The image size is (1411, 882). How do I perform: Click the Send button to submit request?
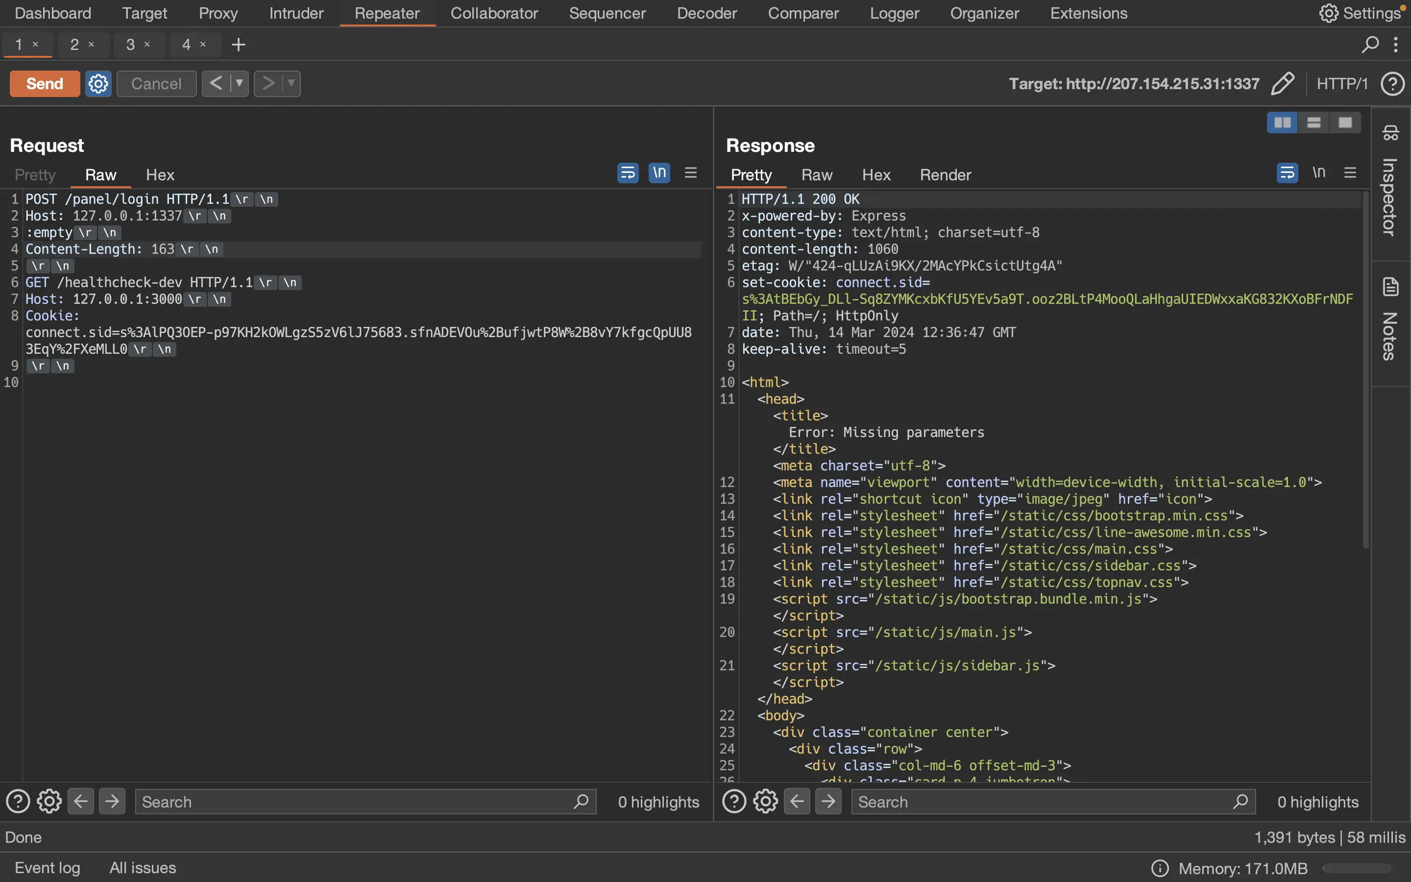tap(45, 83)
